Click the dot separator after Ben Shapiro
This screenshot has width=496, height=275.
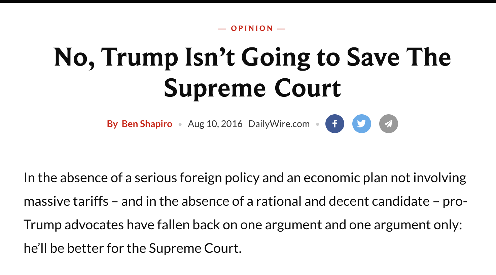tap(180, 124)
